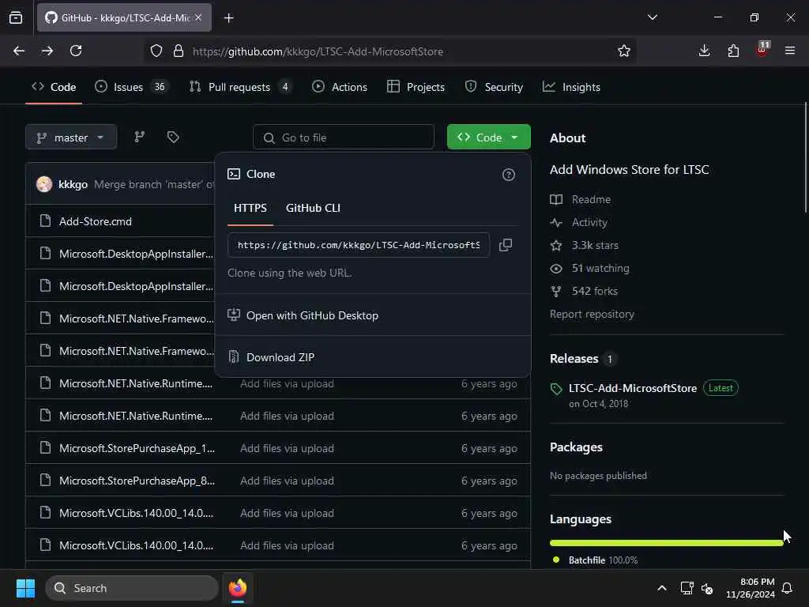Open the Readme link in About
The height and width of the screenshot is (607, 809).
(x=581, y=199)
